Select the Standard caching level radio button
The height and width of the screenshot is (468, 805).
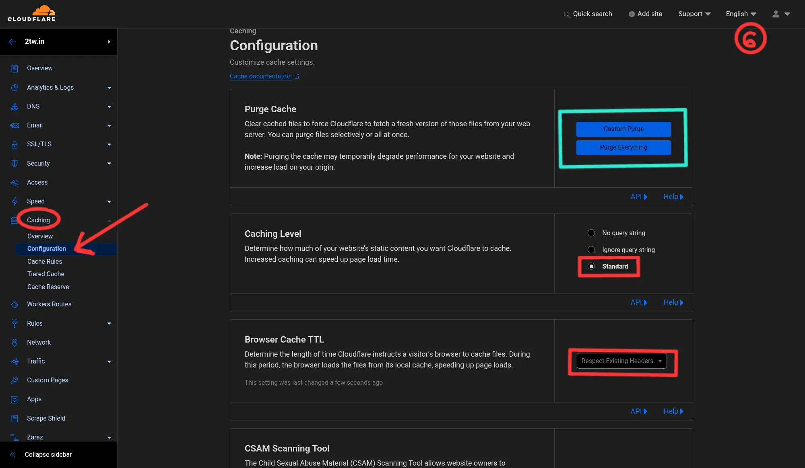coord(591,266)
